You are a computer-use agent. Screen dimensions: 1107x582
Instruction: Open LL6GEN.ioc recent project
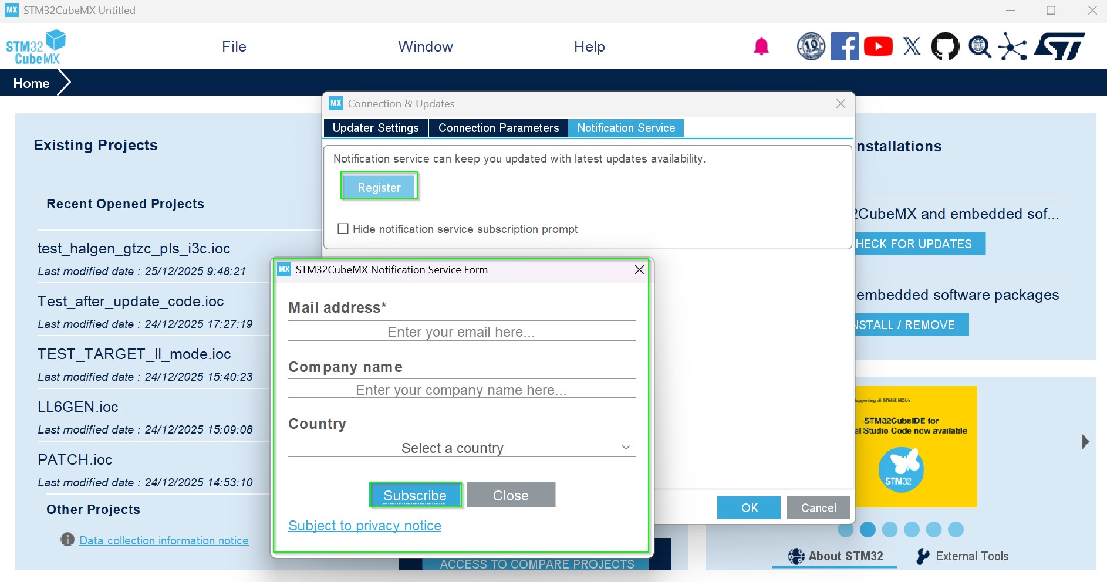tap(77, 407)
